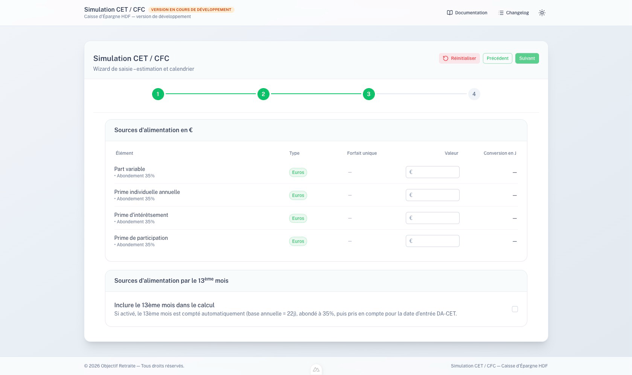
Task: Open wizard step 4
Action: click(474, 94)
